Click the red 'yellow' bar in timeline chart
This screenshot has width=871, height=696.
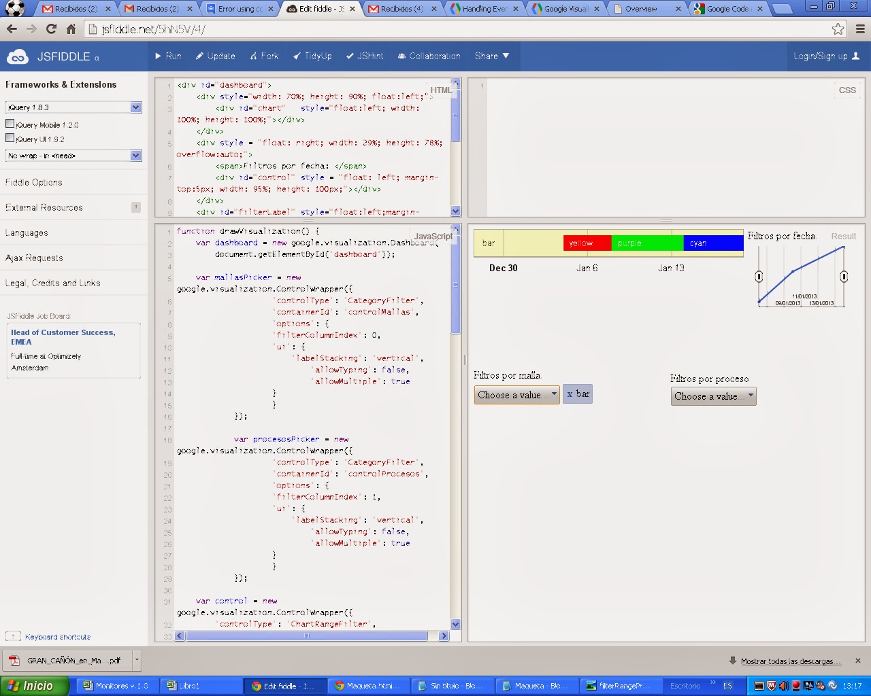click(587, 243)
